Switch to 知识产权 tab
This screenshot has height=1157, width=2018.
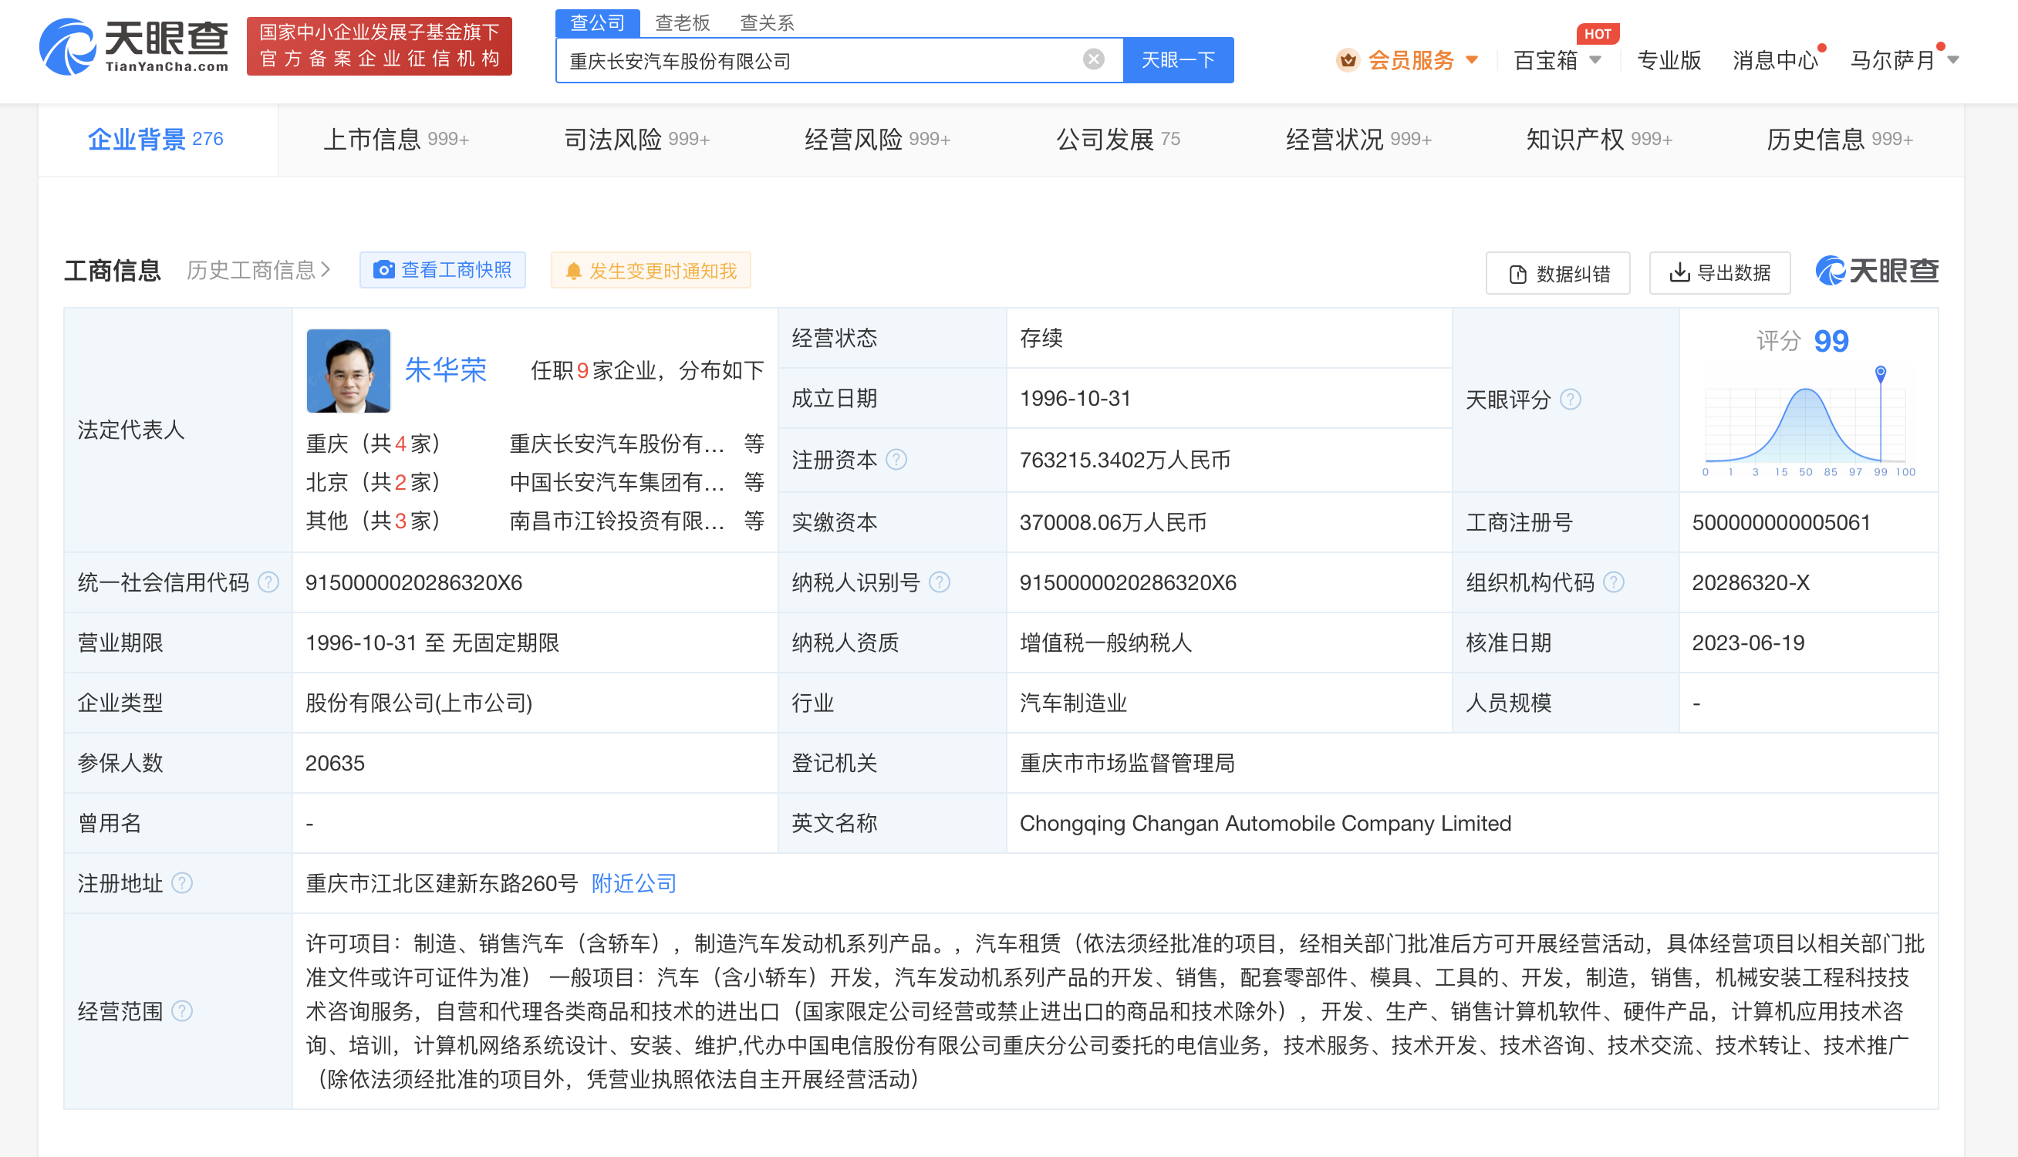[x=1599, y=139]
